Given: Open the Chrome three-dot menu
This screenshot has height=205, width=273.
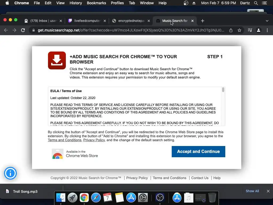Looking at the screenshot, I should coord(267,30).
